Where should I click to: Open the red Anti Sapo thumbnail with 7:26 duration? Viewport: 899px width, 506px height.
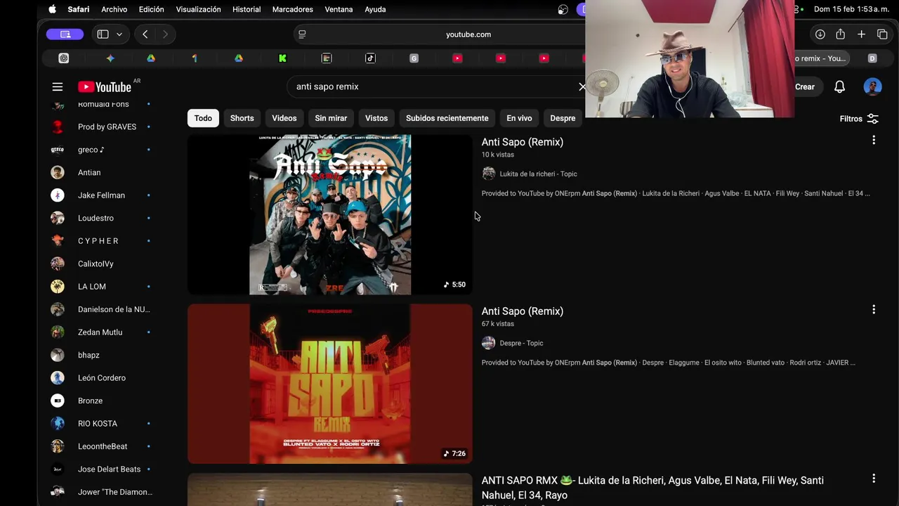click(x=330, y=384)
